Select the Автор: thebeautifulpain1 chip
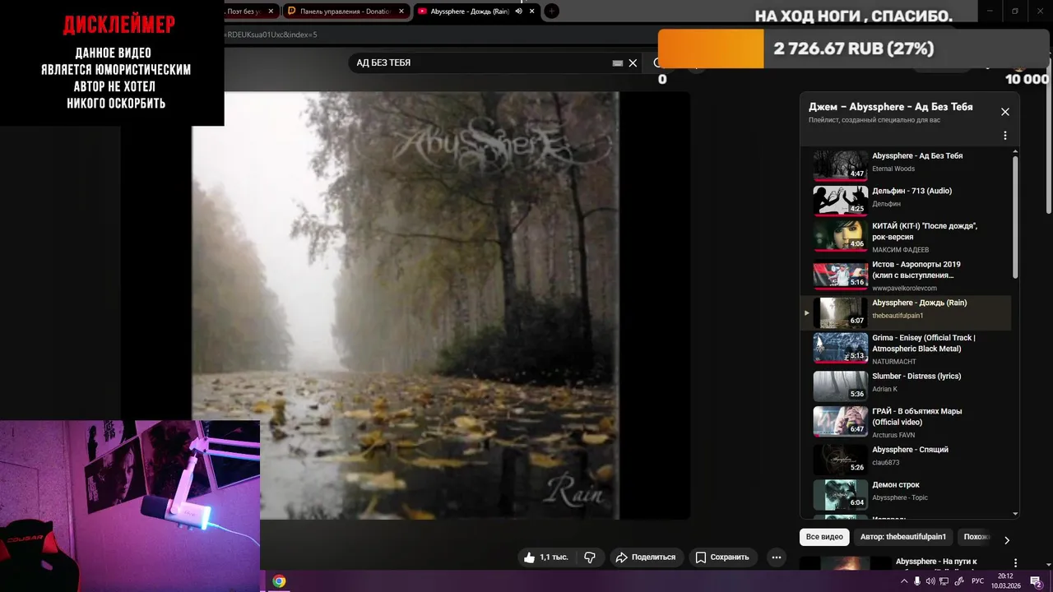Screen dimensions: 1053x592 click(x=902, y=537)
